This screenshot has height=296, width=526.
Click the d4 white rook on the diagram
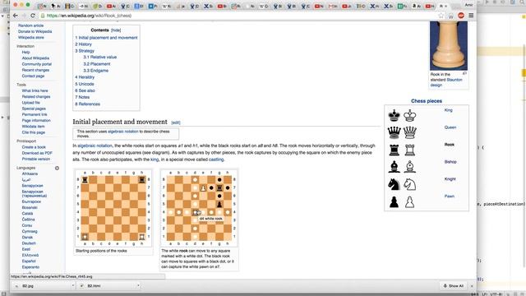196,212
